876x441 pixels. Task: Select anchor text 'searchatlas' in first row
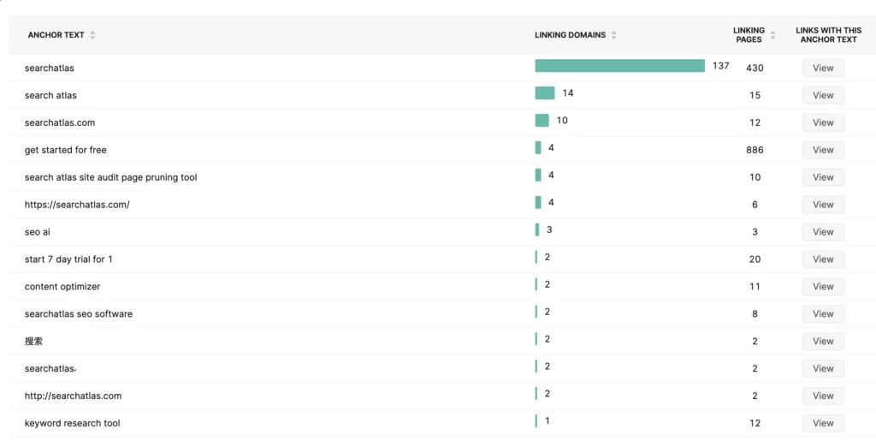(x=49, y=68)
